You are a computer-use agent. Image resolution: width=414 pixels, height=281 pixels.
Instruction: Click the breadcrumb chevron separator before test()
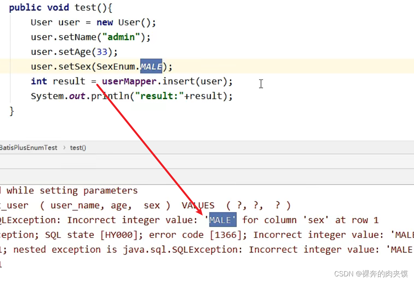point(64,147)
